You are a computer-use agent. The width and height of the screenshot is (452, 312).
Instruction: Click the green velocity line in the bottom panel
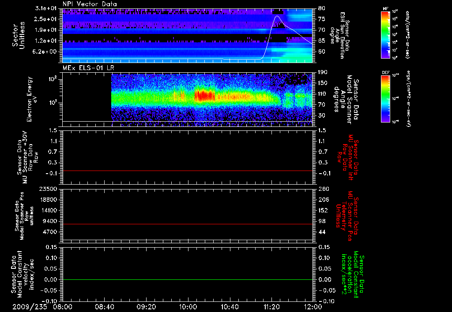[188, 279]
